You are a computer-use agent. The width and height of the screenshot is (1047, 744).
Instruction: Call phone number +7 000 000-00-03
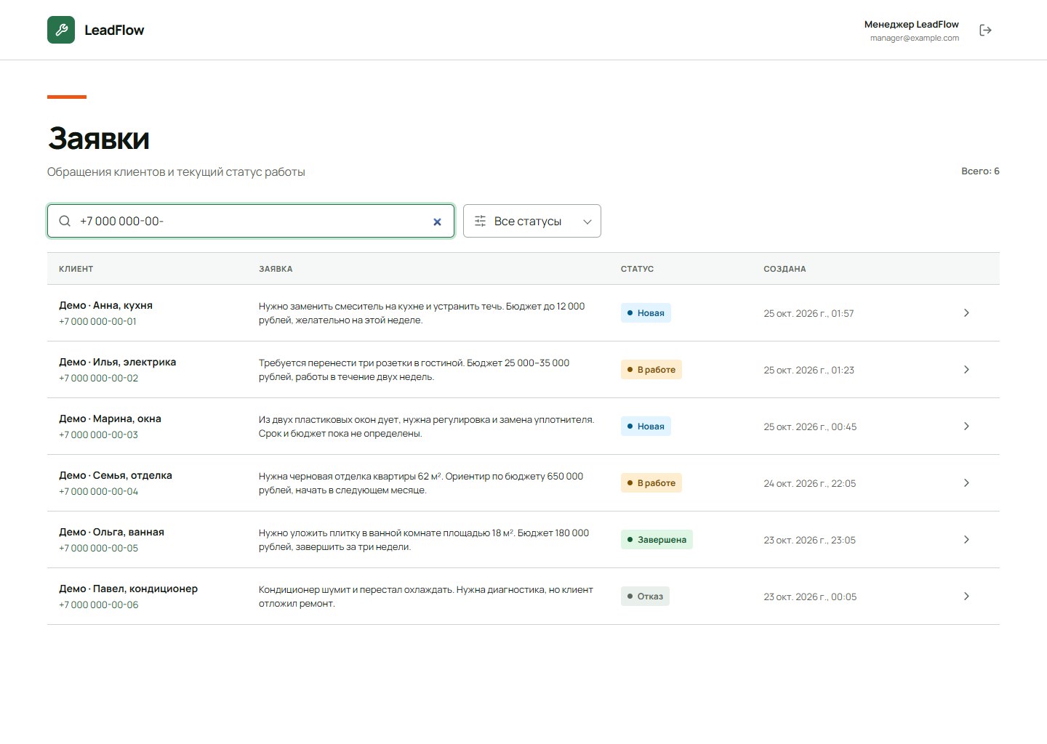pyautogui.click(x=98, y=434)
